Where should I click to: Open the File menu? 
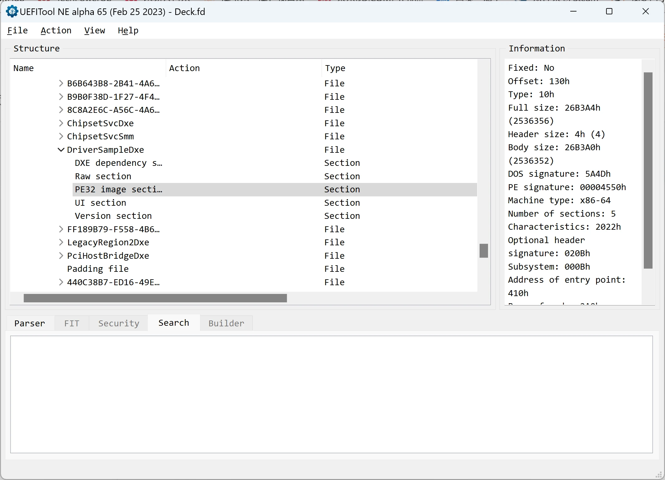tap(17, 31)
